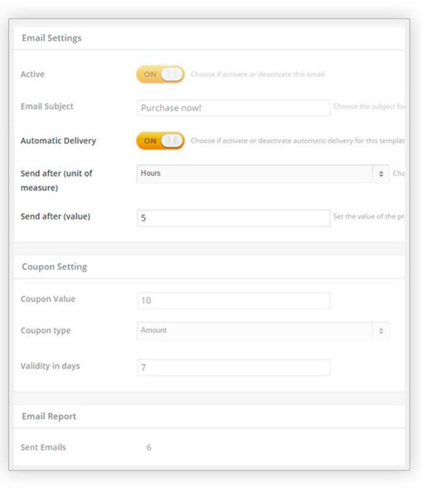Toggle the Active email switch
421x490 pixels.
click(160, 75)
